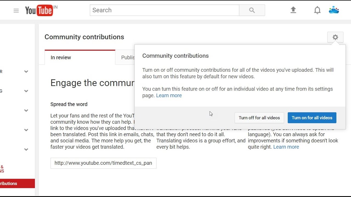Click the 'Spread the word' heading
351x197 pixels.
tap(69, 104)
